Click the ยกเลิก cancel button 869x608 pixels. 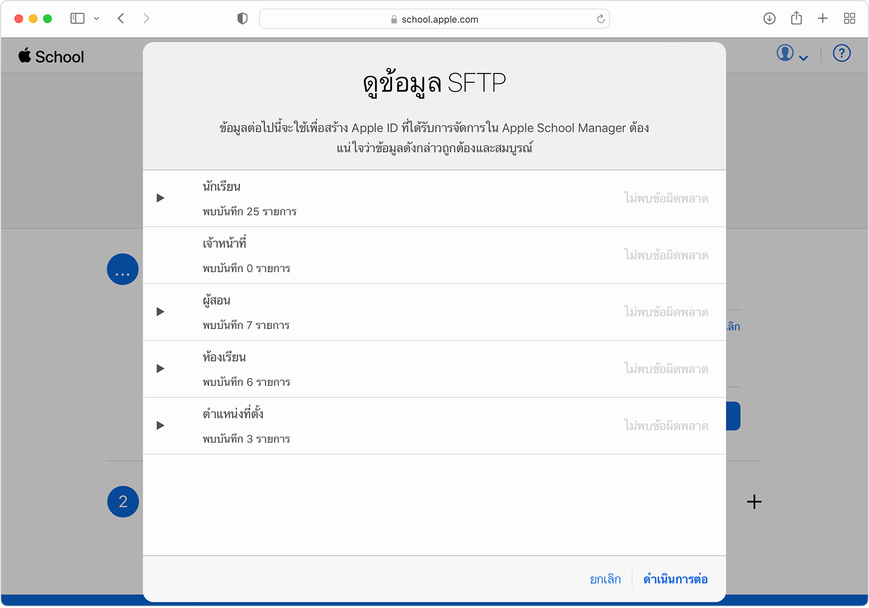605,579
